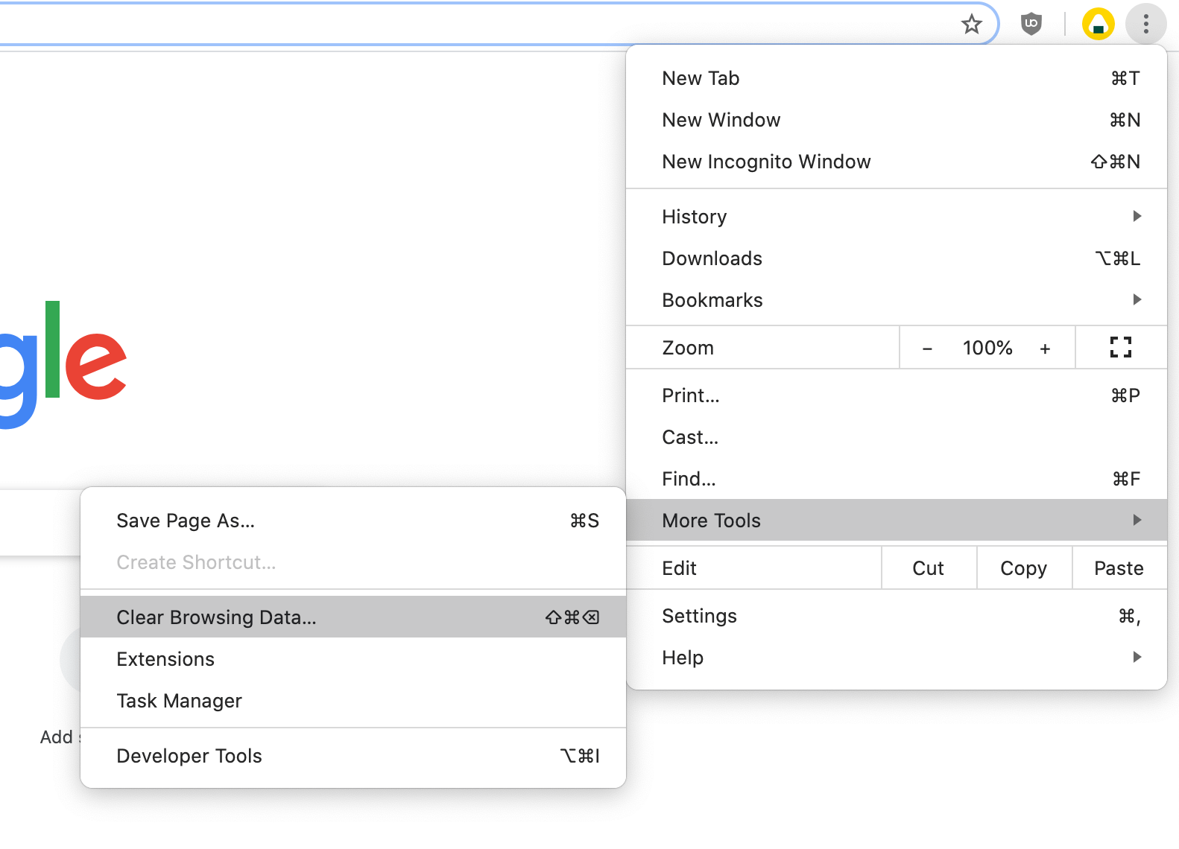Image resolution: width=1179 pixels, height=849 pixels.
Task: Open the Downloads menu item
Action: click(897, 258)
